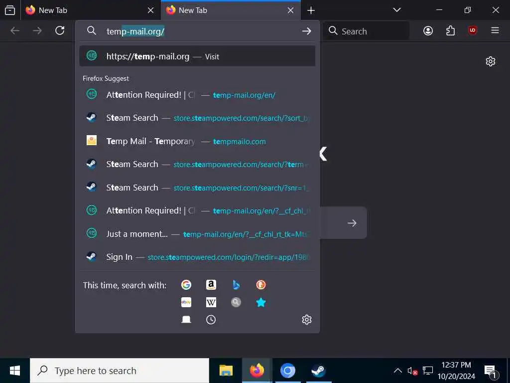Open Steam Search ?snr suggestion
Screen dimensions: 510x383
point(197,188)
